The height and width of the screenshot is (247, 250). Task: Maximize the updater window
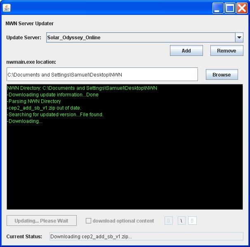230,8
